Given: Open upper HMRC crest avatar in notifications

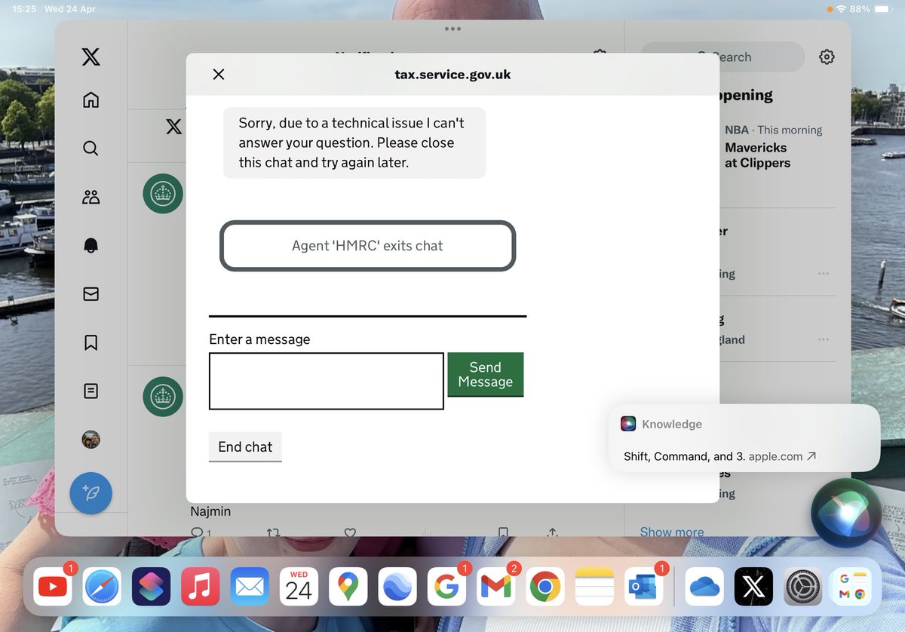Looking at the screenshot, I should tap(163, 193).
